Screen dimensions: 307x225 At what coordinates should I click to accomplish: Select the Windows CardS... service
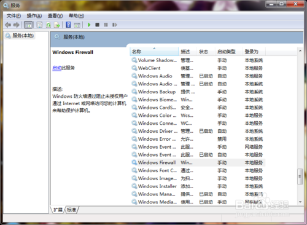[x=198, y=108]
